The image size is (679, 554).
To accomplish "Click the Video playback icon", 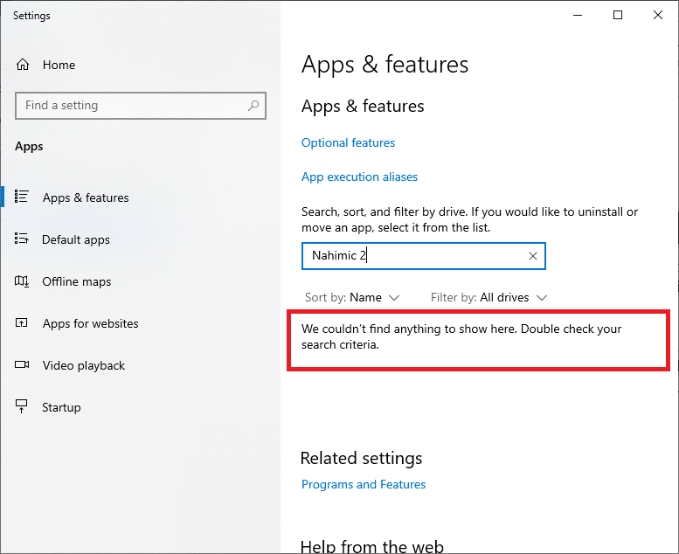I will tap(23, 365).
